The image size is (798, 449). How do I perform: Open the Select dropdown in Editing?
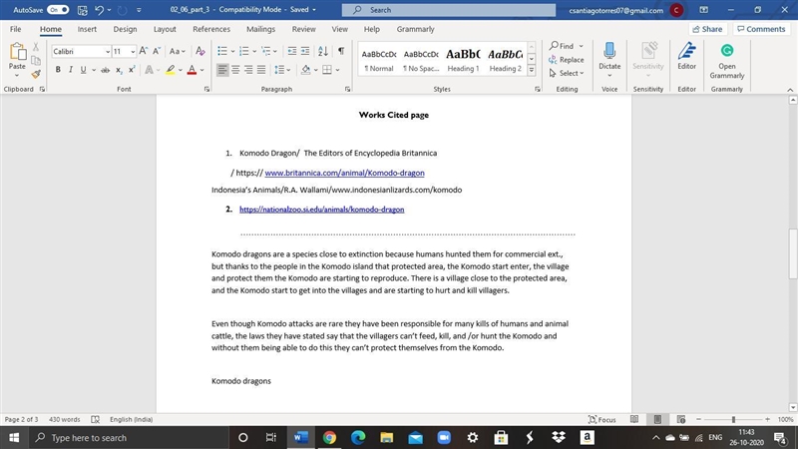(567, 73)
